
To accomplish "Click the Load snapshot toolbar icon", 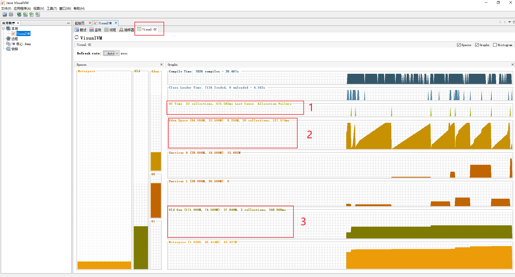I will click(5, 15).
